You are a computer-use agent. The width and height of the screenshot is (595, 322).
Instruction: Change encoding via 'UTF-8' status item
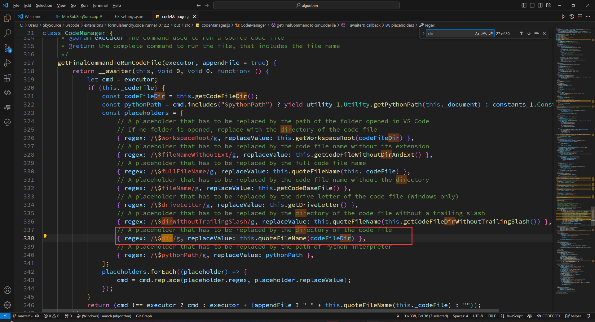tap(478, 316)
